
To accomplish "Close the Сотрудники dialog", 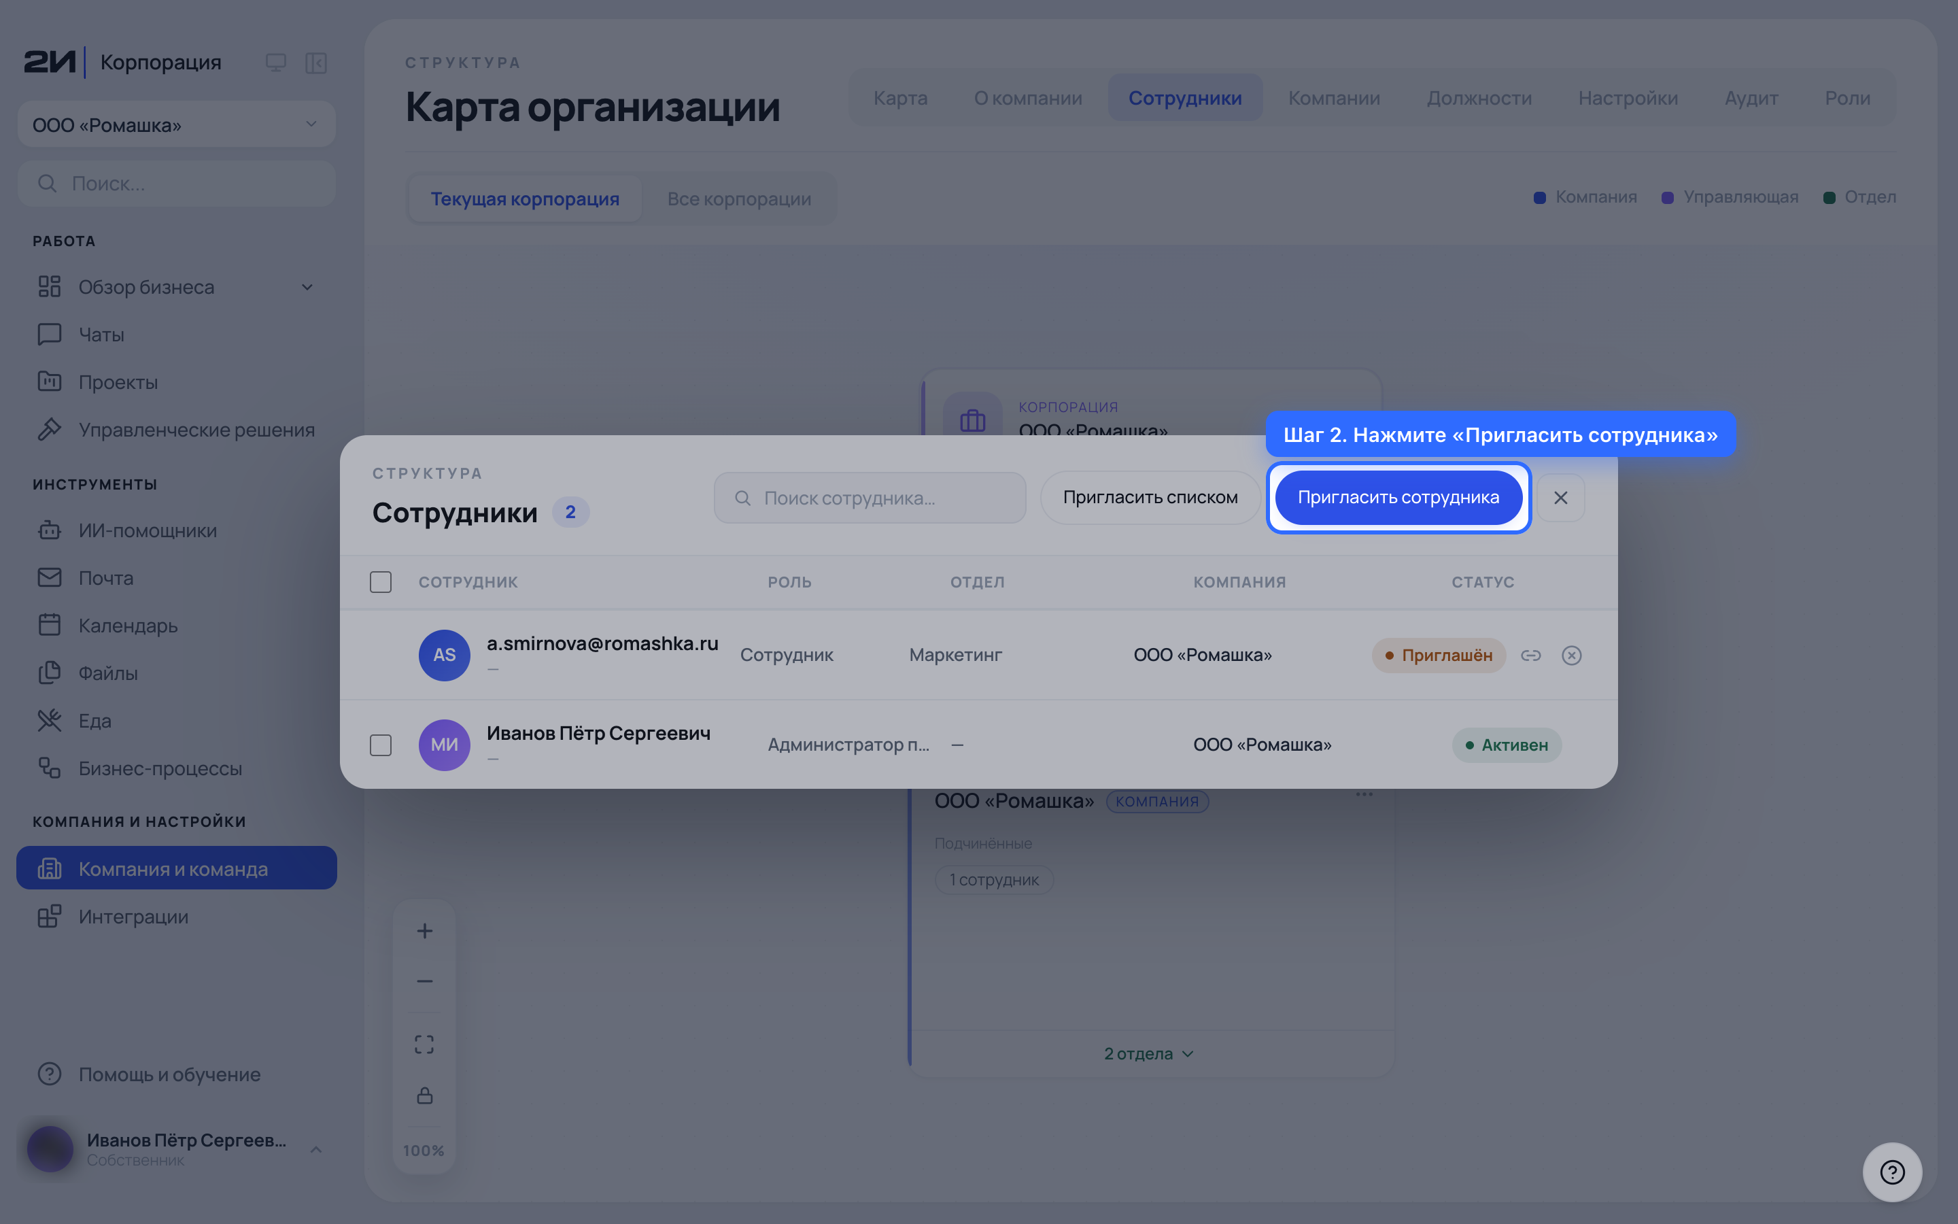I will (x=1560, y=497).
